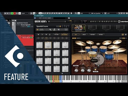Click the plugin window snapshot camera icon
Screen dimensions: 128x96
click(x=69, y=18)
